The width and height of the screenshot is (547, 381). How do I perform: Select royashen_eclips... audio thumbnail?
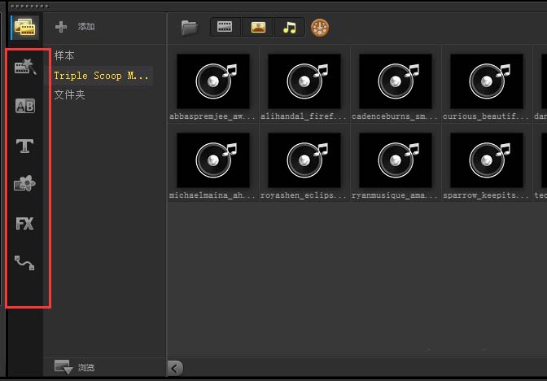tap(304, 160)
